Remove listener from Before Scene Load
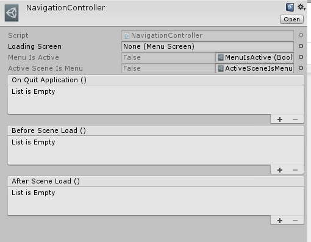311x242 pixels. tap(295, 170)
